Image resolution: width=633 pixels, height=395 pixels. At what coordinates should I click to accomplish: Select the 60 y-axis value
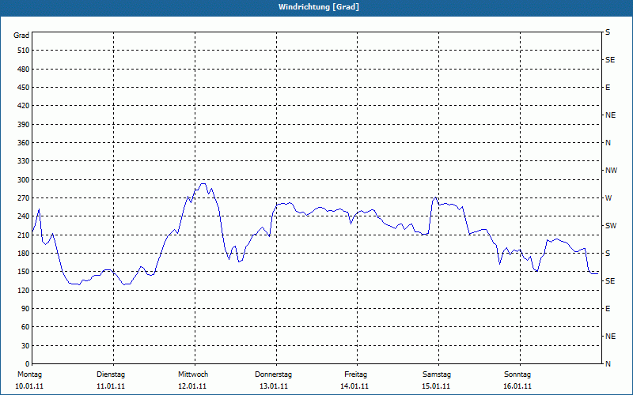[x=25, y=327]
